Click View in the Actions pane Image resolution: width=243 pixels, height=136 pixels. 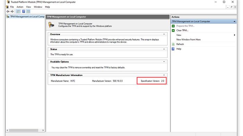pyautogui.click(x=179, y=35)
